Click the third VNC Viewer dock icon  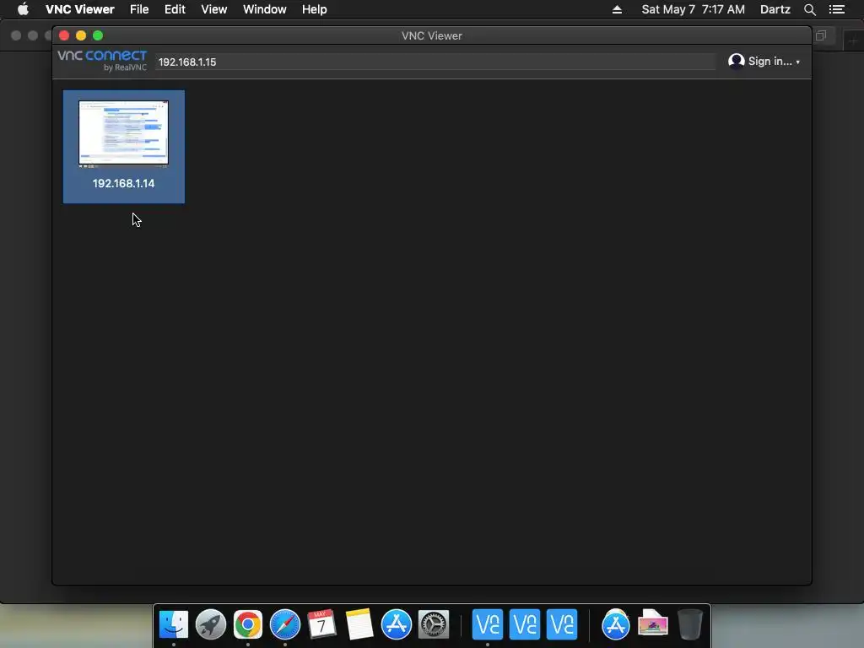(x=562, y=624)
